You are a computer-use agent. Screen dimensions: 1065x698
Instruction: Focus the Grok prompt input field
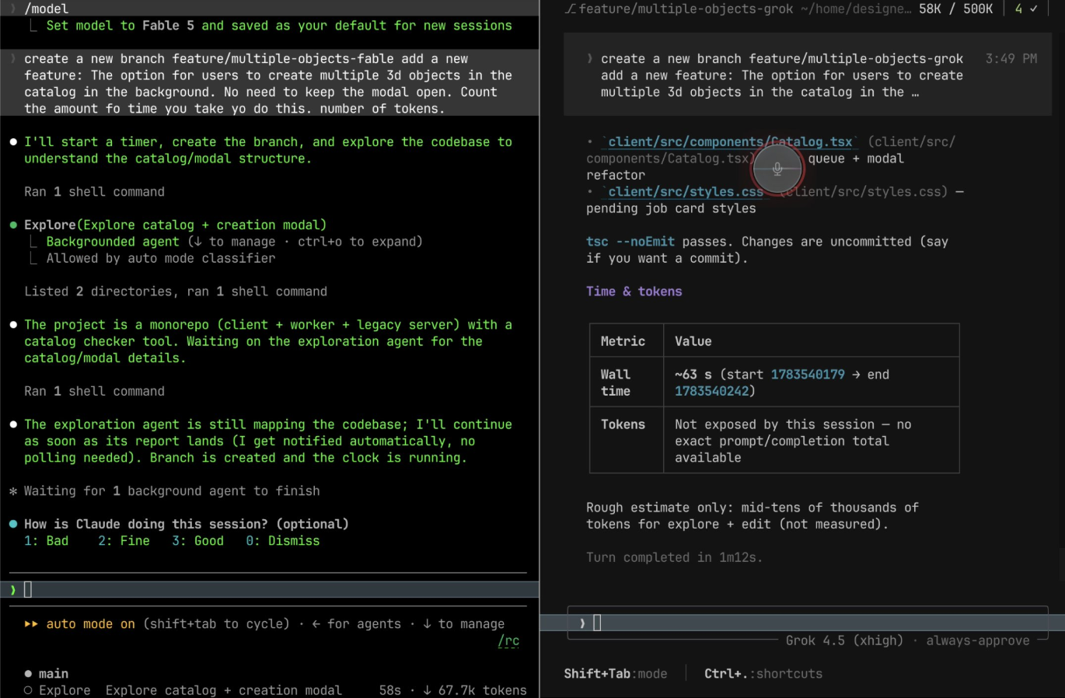pos(808,623)
